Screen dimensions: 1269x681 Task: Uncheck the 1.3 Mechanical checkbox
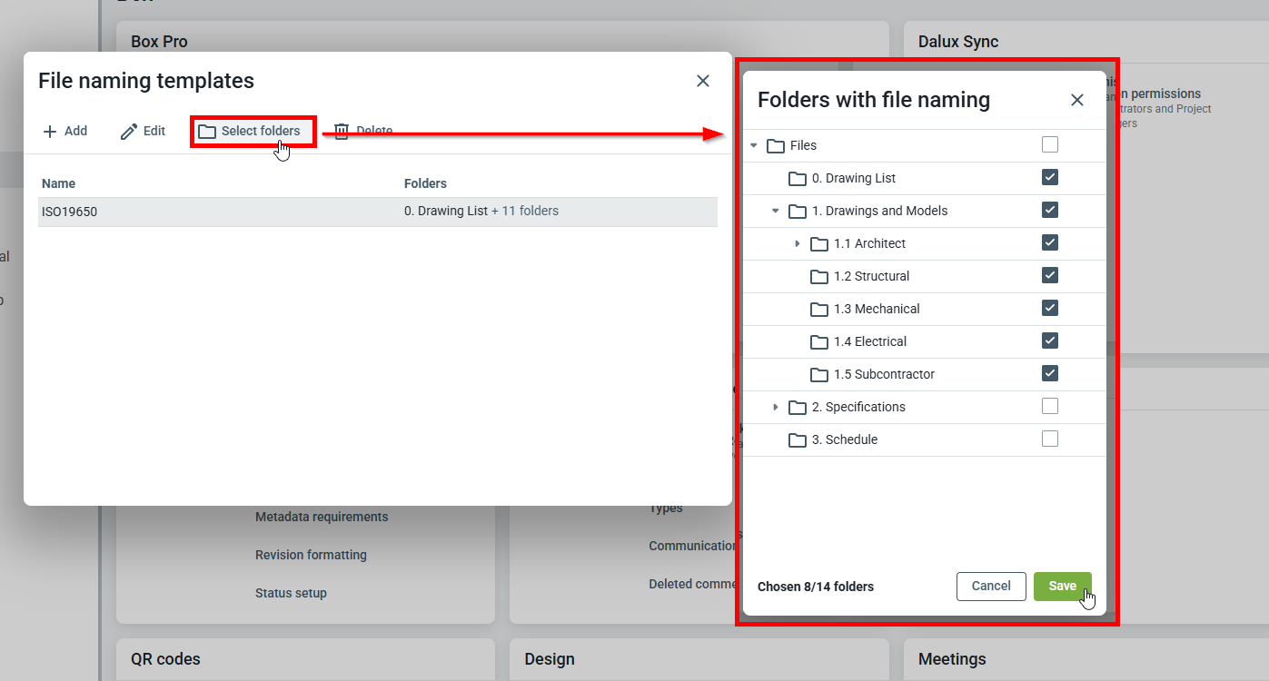click(x=1050, y=308)
